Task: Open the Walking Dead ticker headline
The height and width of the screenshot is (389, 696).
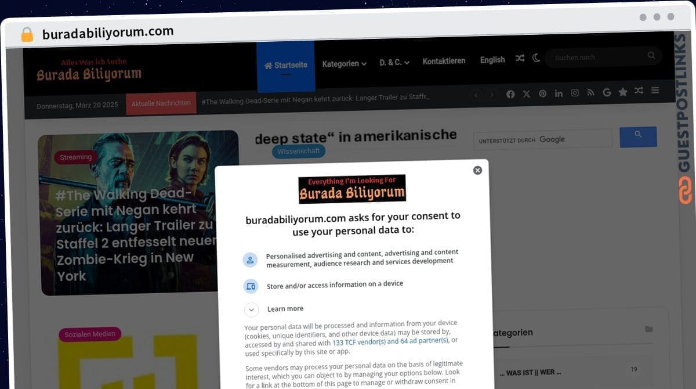Action: pyautogui.click(x=316, y=99)
